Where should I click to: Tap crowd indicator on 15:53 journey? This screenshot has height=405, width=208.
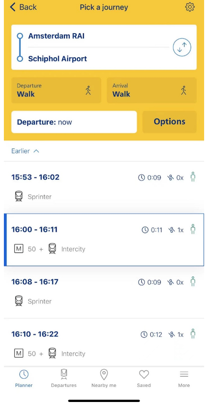pos(193,177)
